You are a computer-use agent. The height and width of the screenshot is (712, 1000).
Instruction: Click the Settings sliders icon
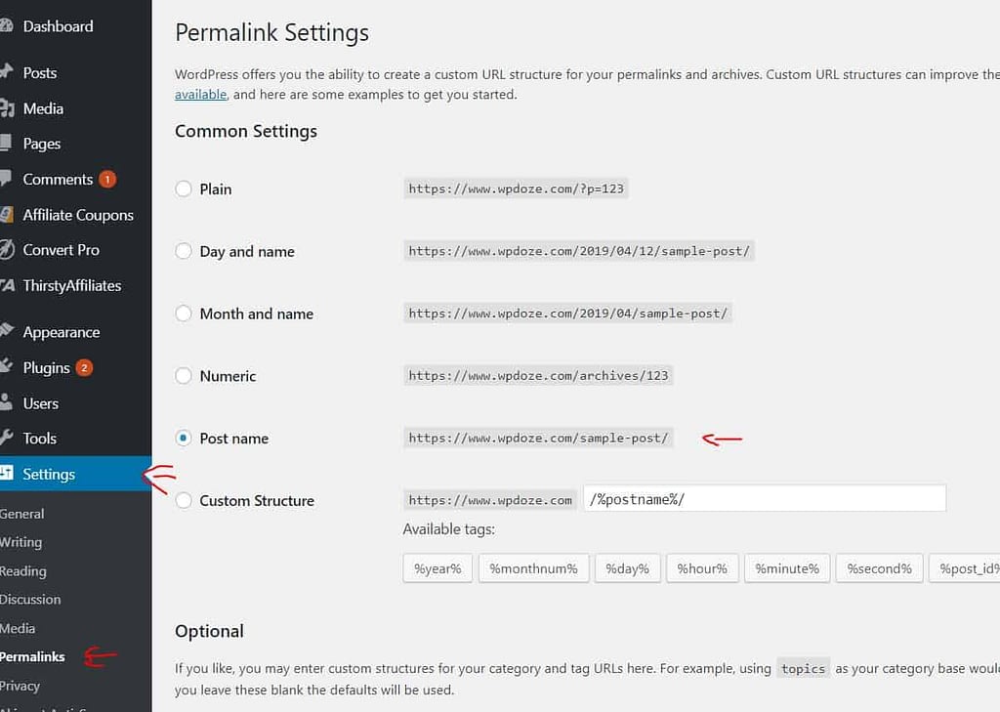click(7, 473)
